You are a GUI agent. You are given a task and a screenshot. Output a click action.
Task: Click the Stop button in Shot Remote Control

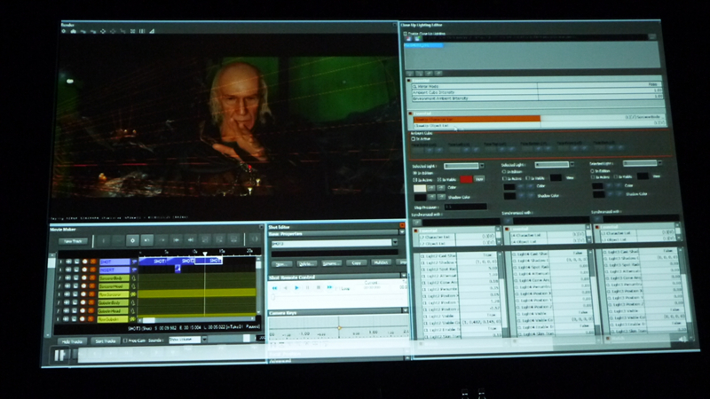click(319, 287)
